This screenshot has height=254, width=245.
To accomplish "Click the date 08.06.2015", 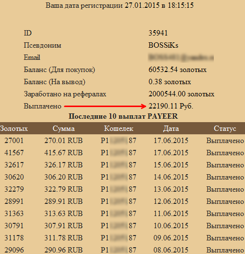I will [x=171, y=250].
